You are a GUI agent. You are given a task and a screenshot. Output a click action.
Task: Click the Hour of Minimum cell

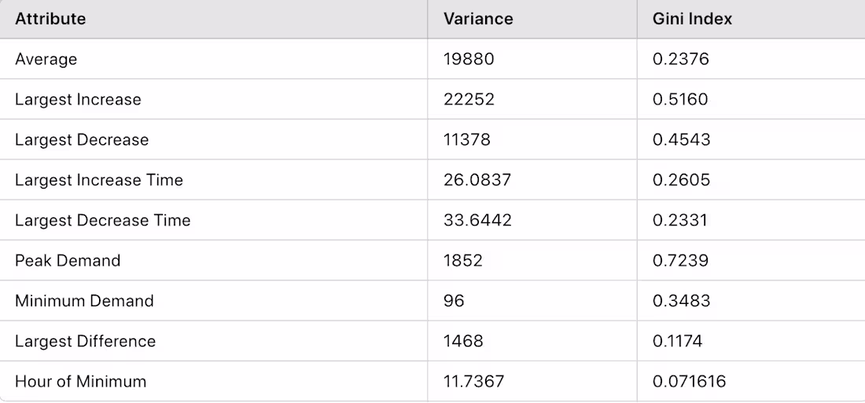(x=80, y=382)
